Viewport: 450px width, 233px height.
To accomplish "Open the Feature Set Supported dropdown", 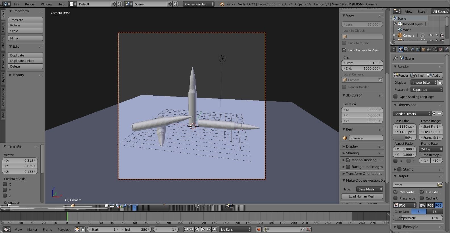I will tap(427, 89).
